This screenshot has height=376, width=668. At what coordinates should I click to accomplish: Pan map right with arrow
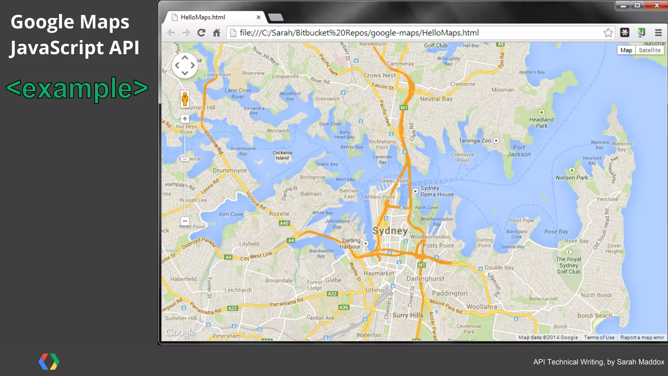pos(193,65)
